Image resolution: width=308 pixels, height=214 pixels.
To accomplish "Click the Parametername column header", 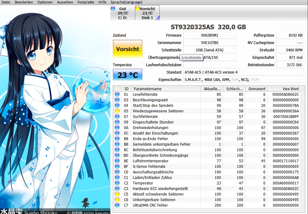I will click(x=166, y=89).
